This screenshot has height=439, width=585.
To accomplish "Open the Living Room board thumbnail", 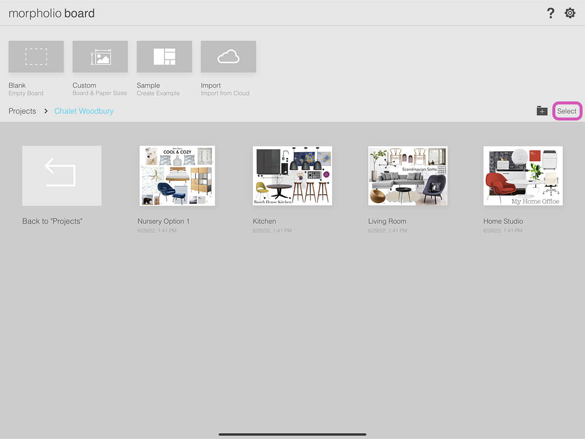I will pyautogui.click(x=408, y=176).
